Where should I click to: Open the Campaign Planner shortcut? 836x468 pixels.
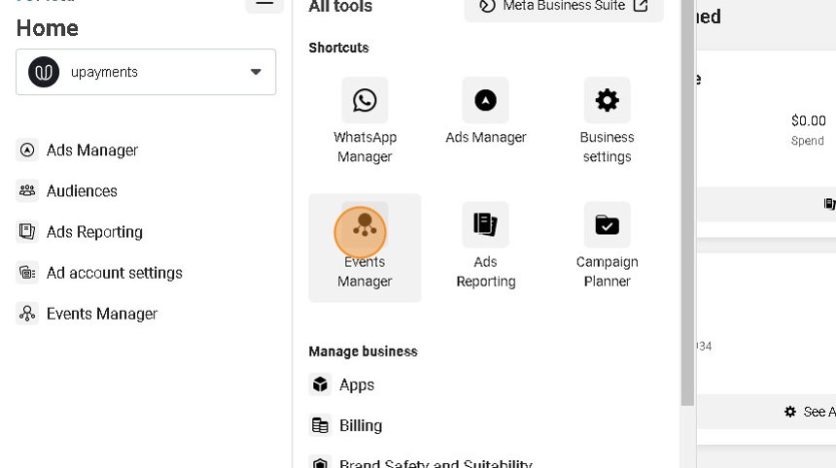pyautogui.click(x=608, y=246)
